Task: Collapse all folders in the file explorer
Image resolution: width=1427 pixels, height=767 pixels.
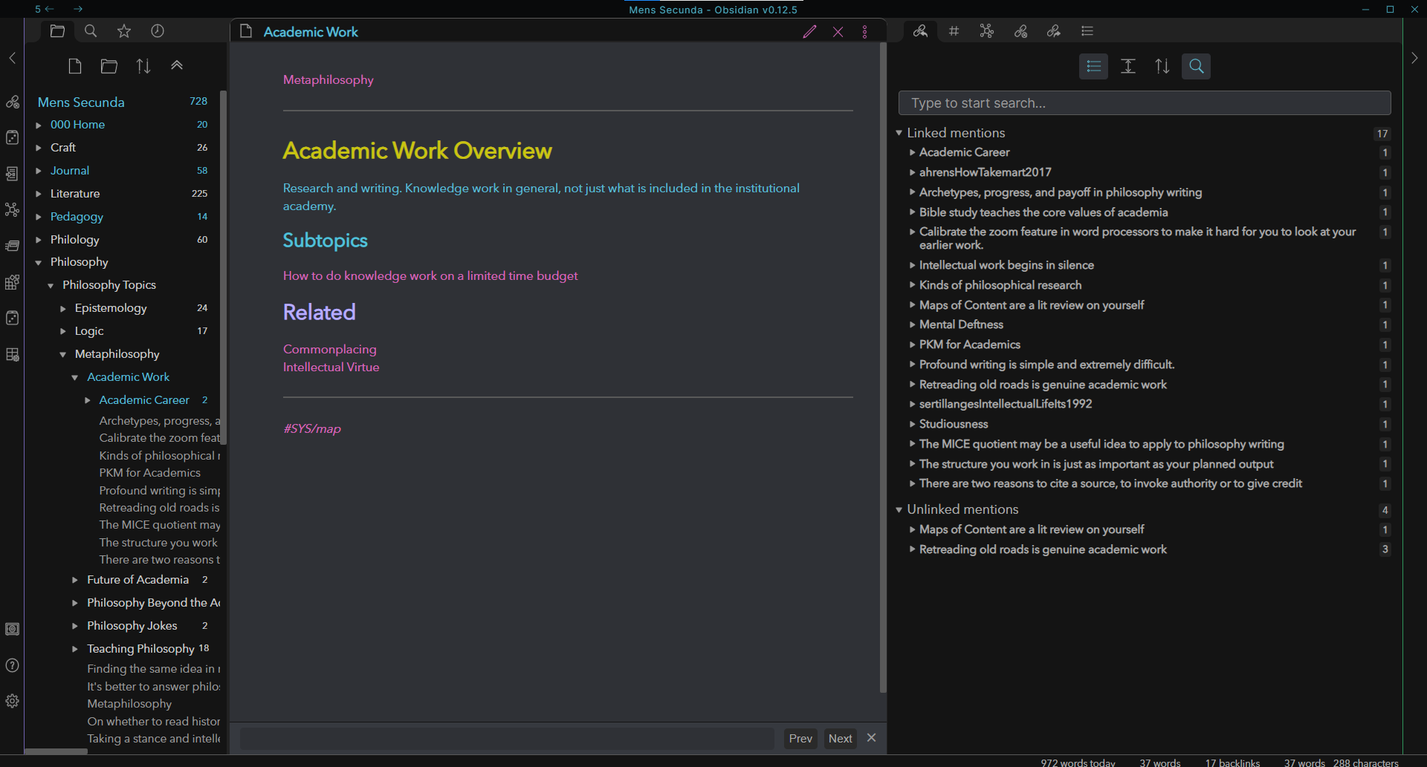Action: [x=176, y=65]
